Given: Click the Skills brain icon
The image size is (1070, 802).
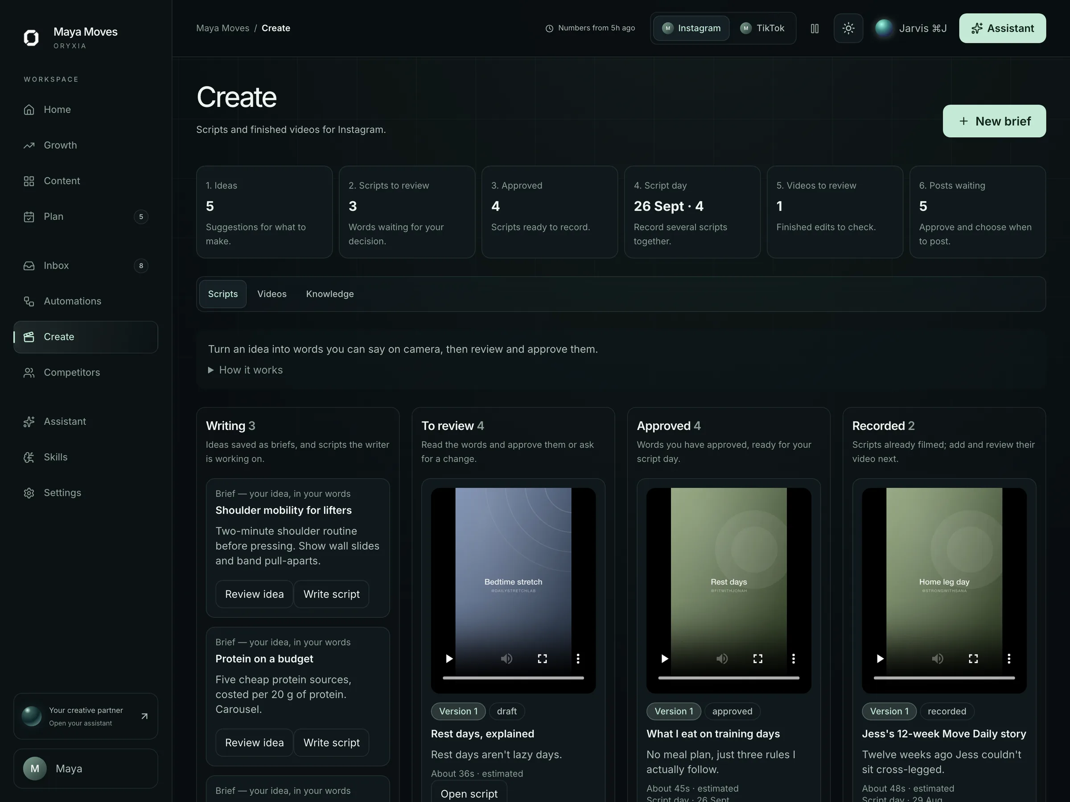Looking at the screenshot, I should [29, 457].
